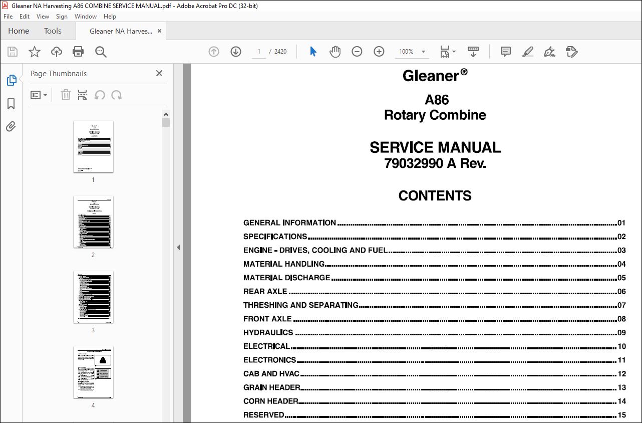Delete selected page with trash icon

click(66, 95)
